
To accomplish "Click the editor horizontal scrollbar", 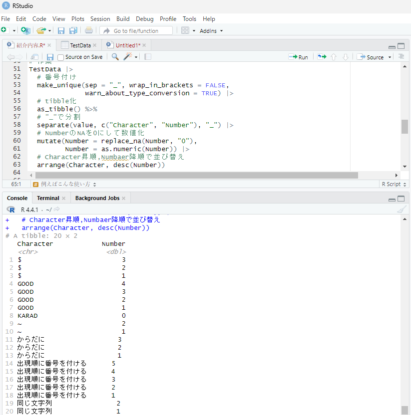I will click(196, 175).
